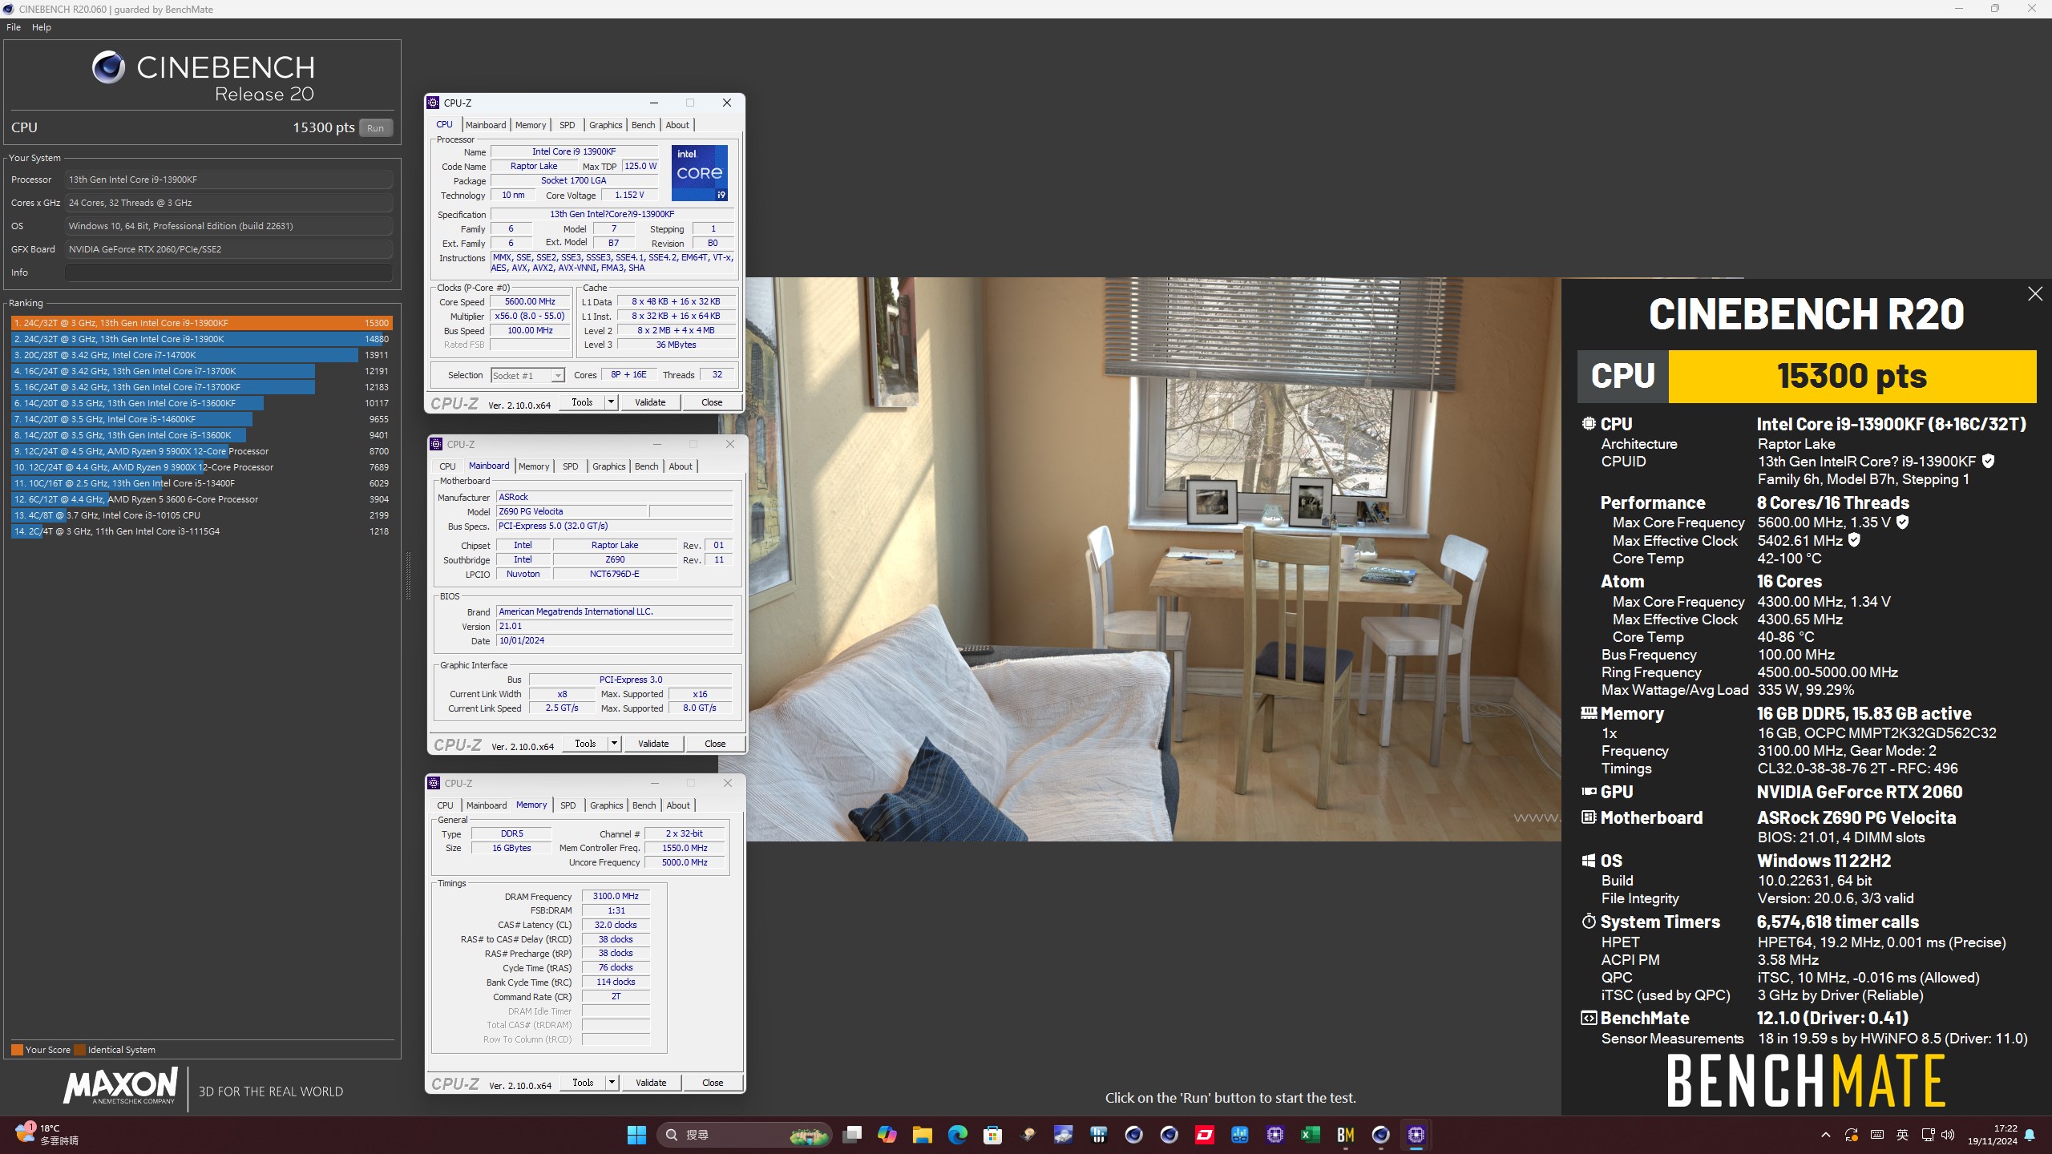Run the Cinebench CPU test
This screenshot has width=2052, height=1154.
(375, 128)
